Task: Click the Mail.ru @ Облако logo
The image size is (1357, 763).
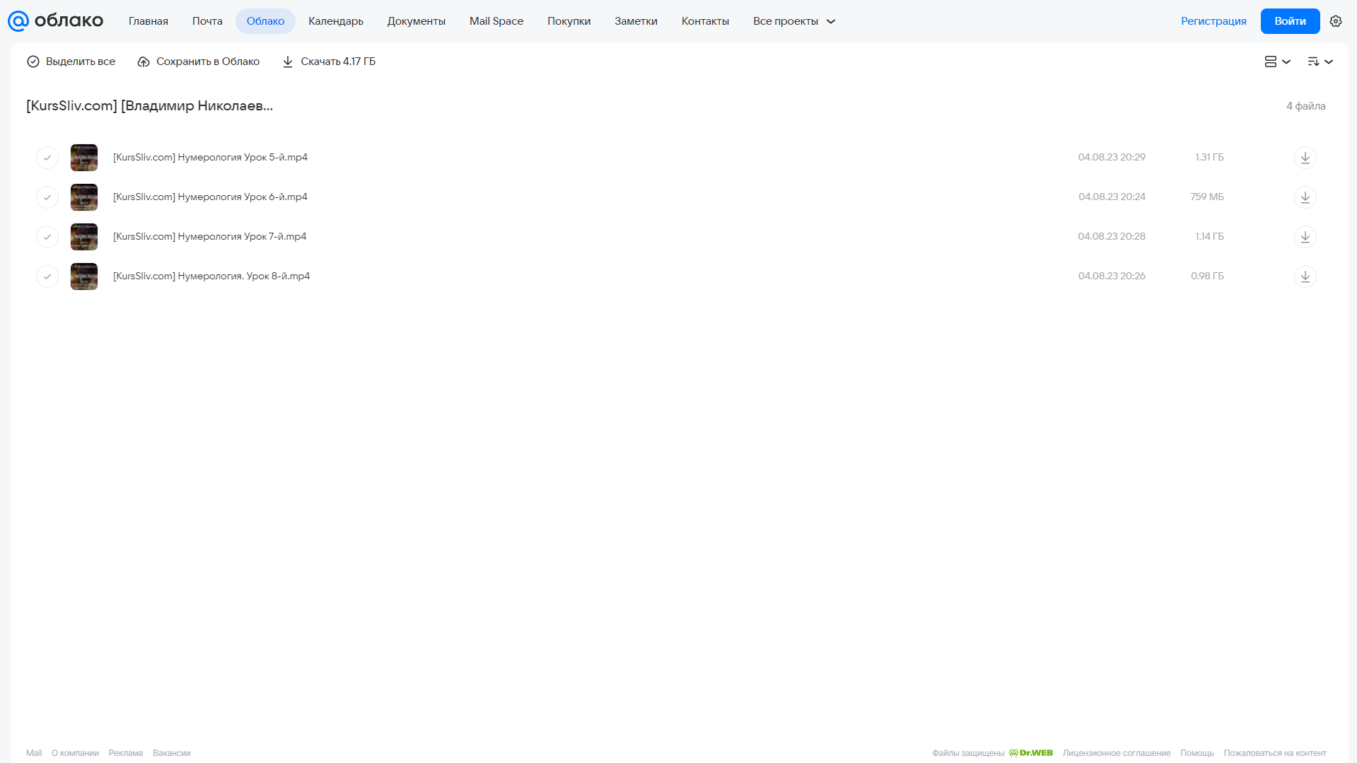Action: (55, 21)
